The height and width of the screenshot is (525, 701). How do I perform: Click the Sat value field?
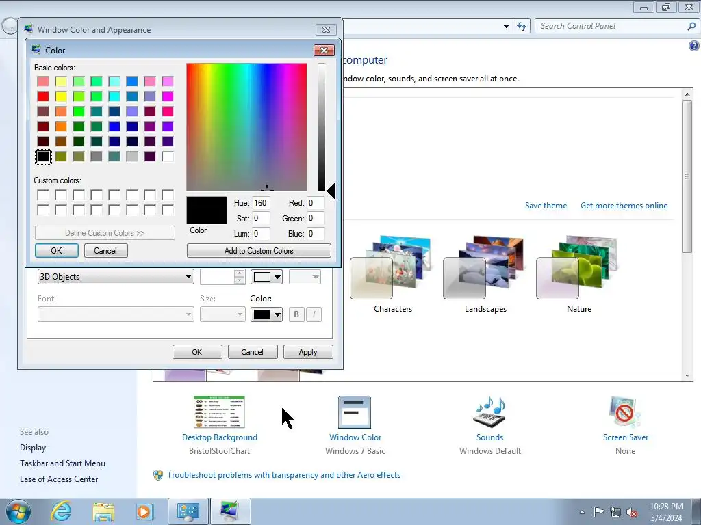coord(261,218)
